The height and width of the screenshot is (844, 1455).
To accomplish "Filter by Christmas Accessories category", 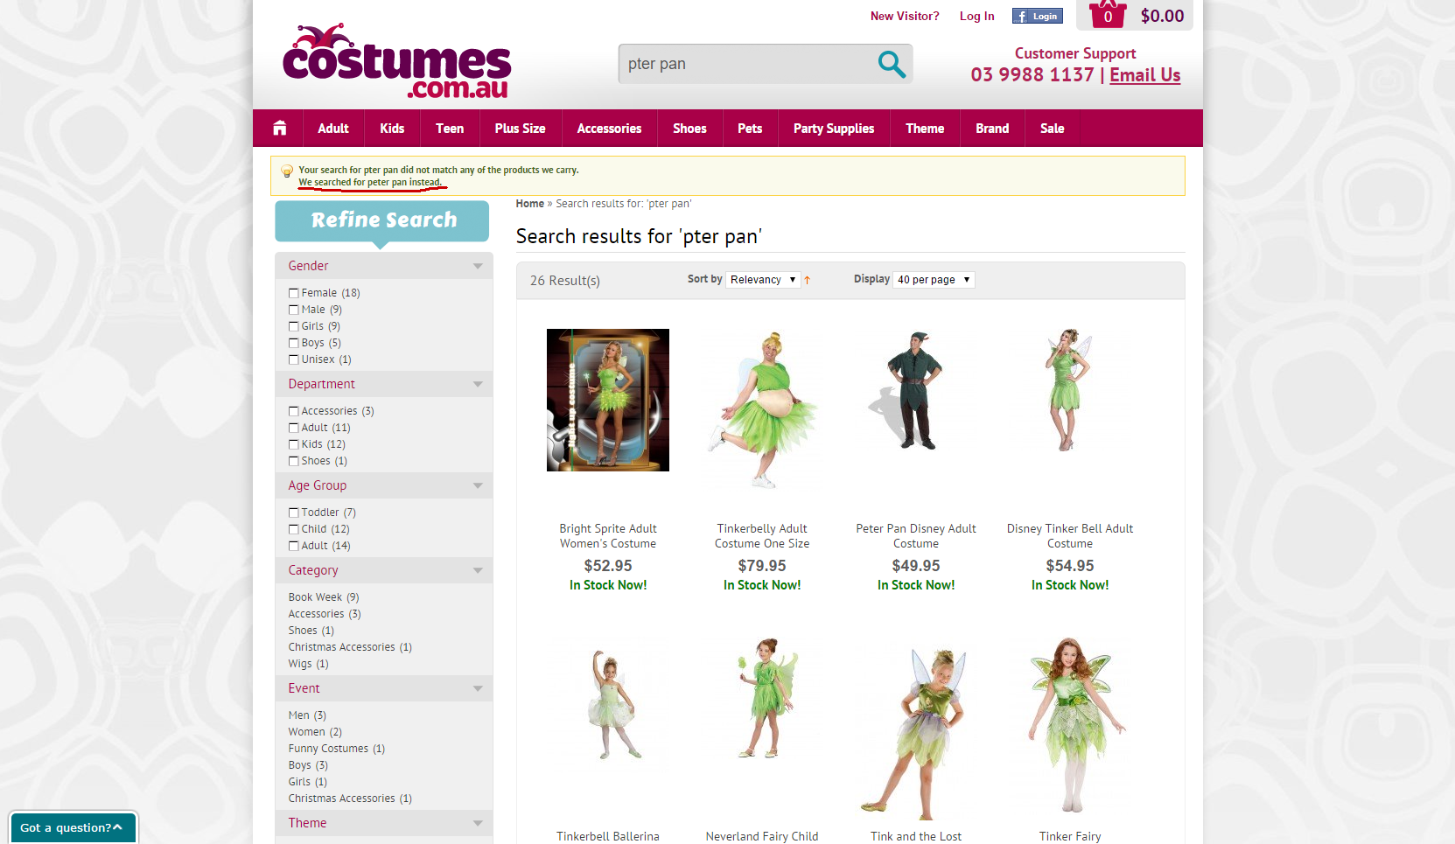I will (350, 647).
